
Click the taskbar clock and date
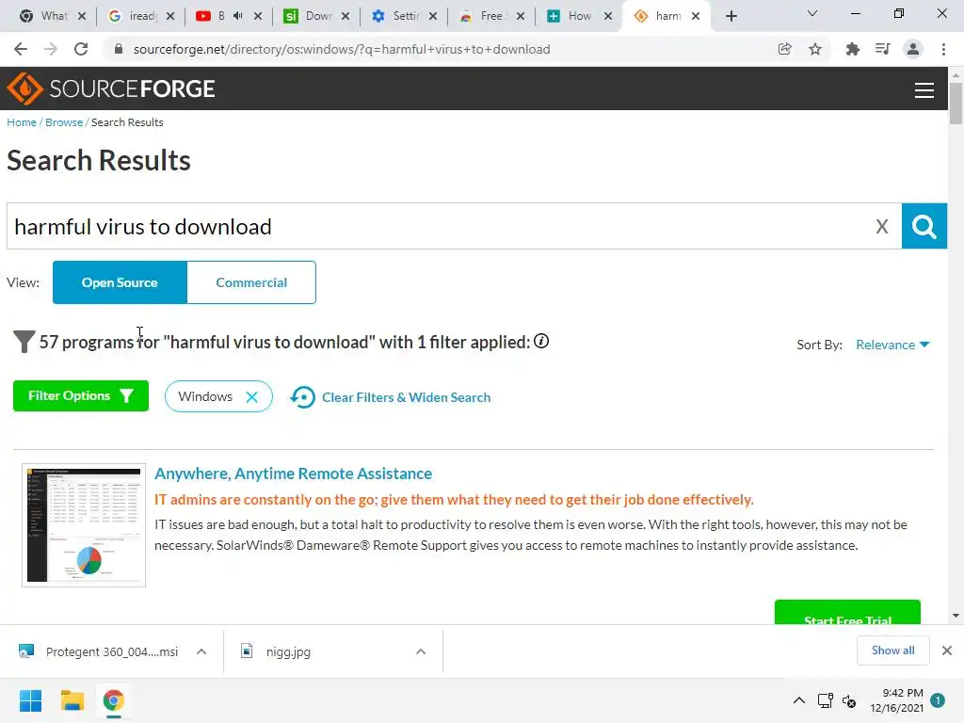[896, 700]
